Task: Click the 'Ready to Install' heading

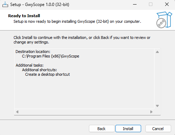Action: point(24,16)
